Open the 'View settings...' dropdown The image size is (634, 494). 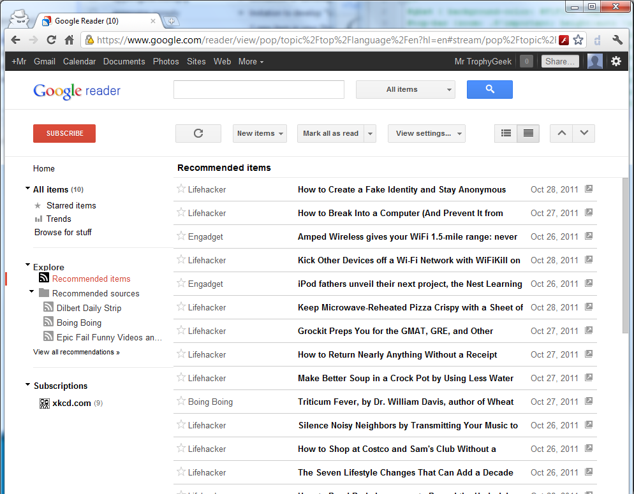point(427,133)
